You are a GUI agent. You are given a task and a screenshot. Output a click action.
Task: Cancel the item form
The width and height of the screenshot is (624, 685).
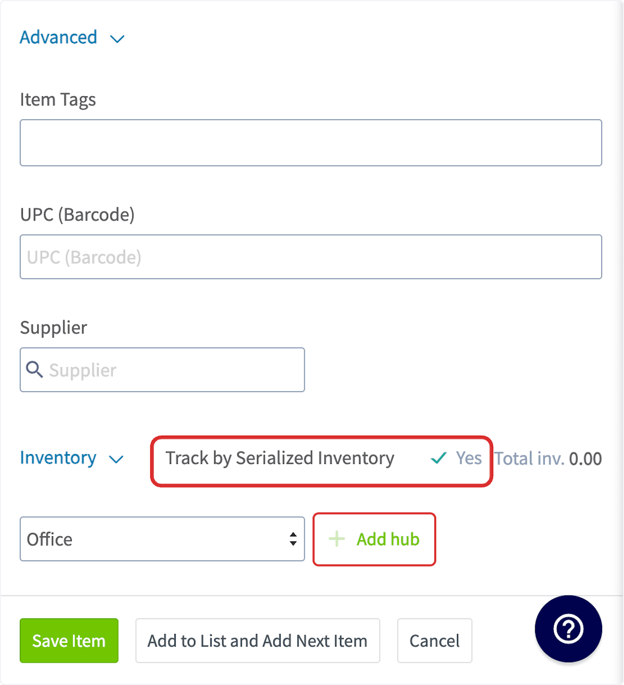click(x=434, y=641)
